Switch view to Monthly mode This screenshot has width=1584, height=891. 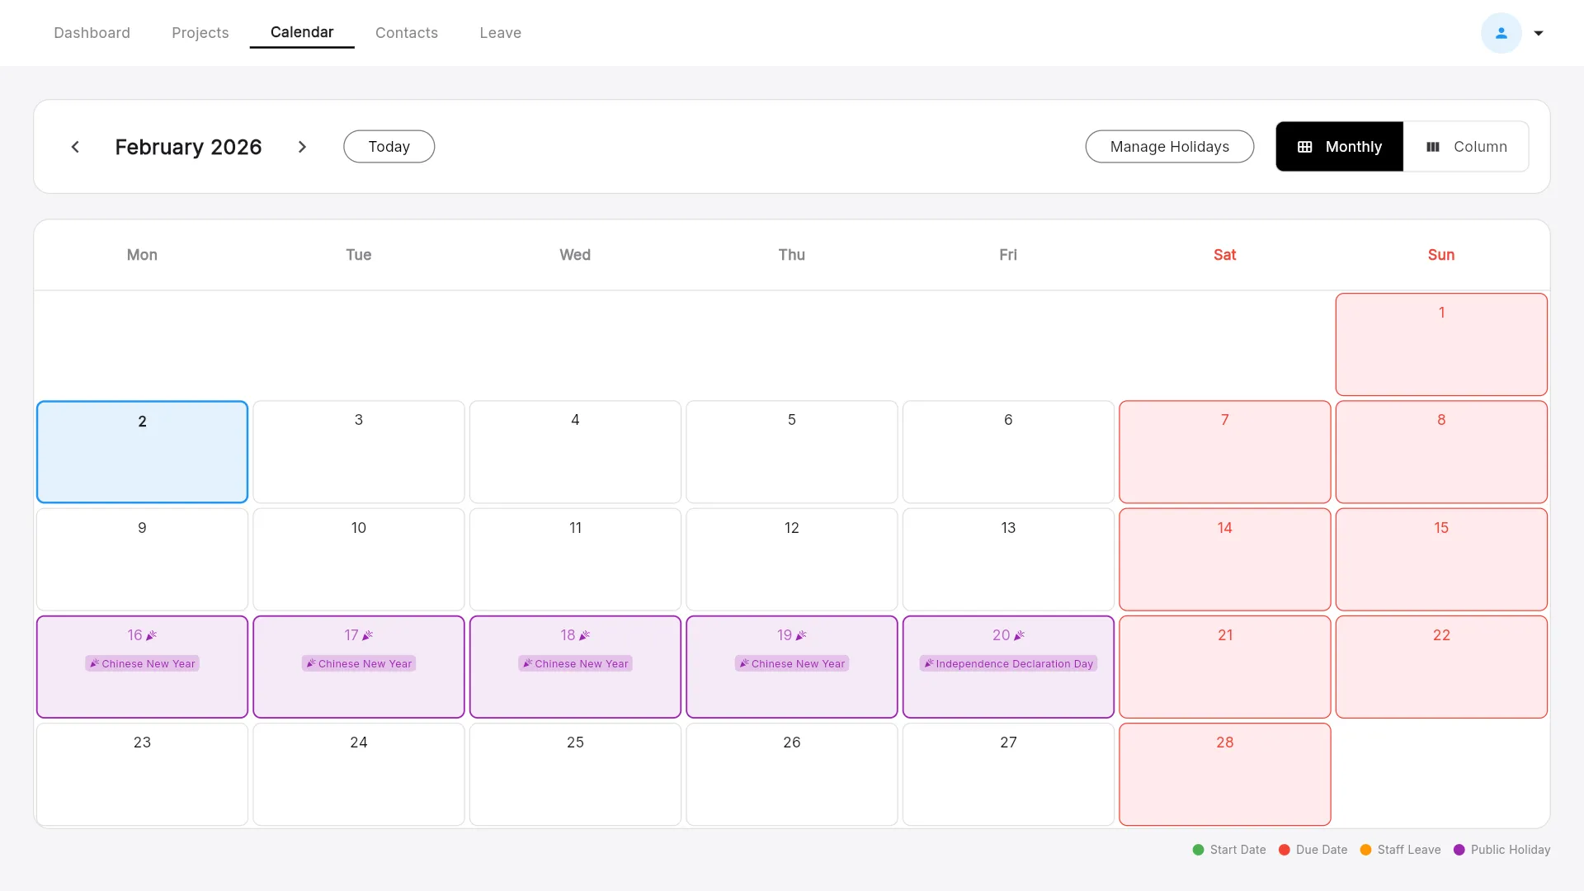(1339, 146)
